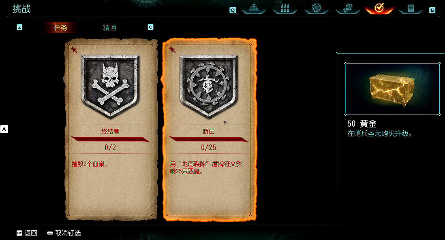
Task: Click the A key indicator on left edge
Action: tap(4, 129)
